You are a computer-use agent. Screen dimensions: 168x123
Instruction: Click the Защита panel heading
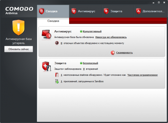[60, 63]
